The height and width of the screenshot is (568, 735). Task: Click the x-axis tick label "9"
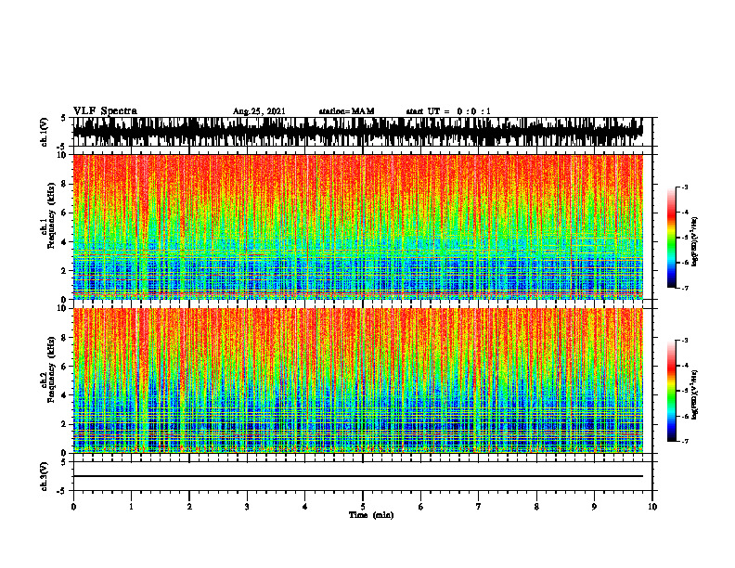[x=594, y=507]
